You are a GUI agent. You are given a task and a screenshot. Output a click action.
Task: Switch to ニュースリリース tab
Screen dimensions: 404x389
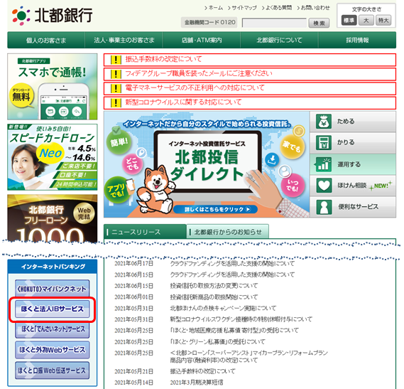tap(145, 232)
